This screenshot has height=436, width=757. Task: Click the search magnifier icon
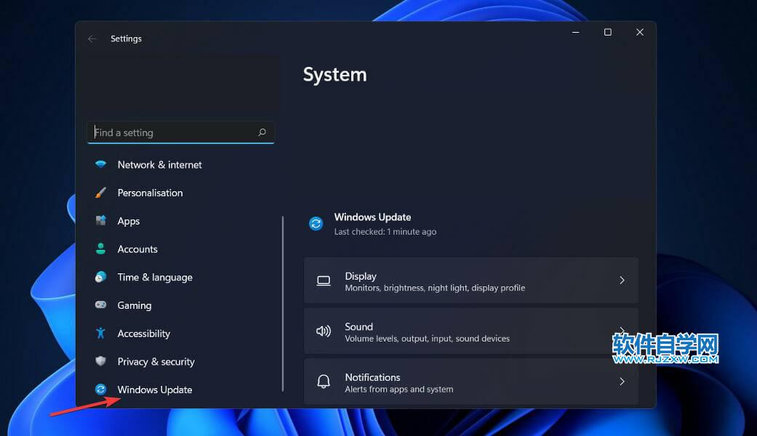click(x=262, y=132)
